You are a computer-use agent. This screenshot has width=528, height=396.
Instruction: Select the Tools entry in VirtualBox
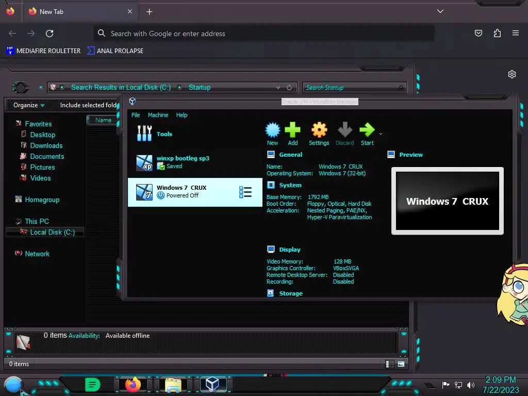click(x=195, y=134)
